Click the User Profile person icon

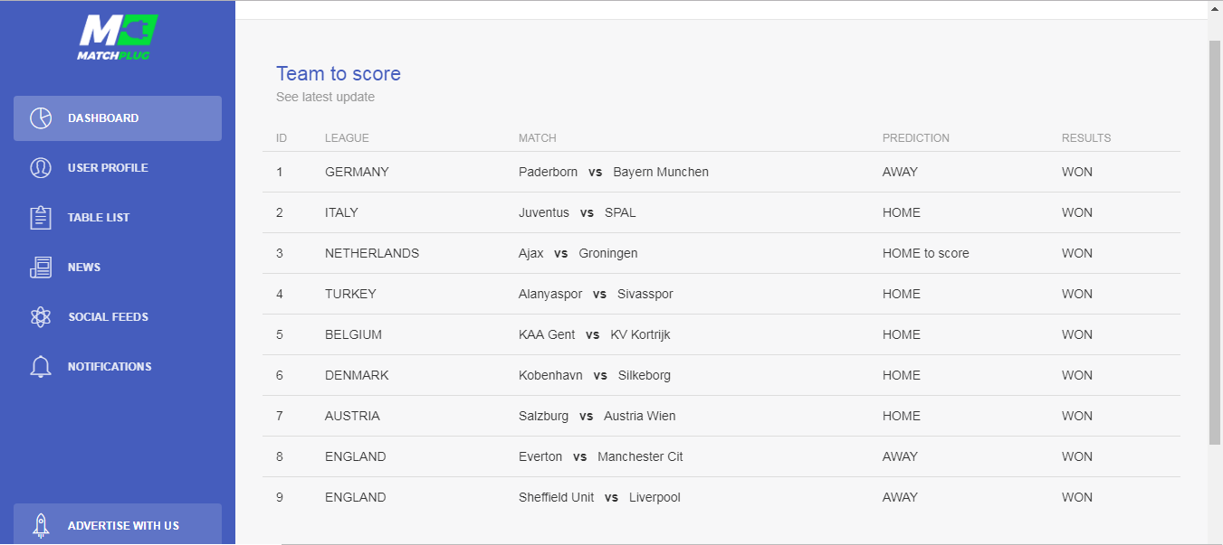[x=41, y=168]
